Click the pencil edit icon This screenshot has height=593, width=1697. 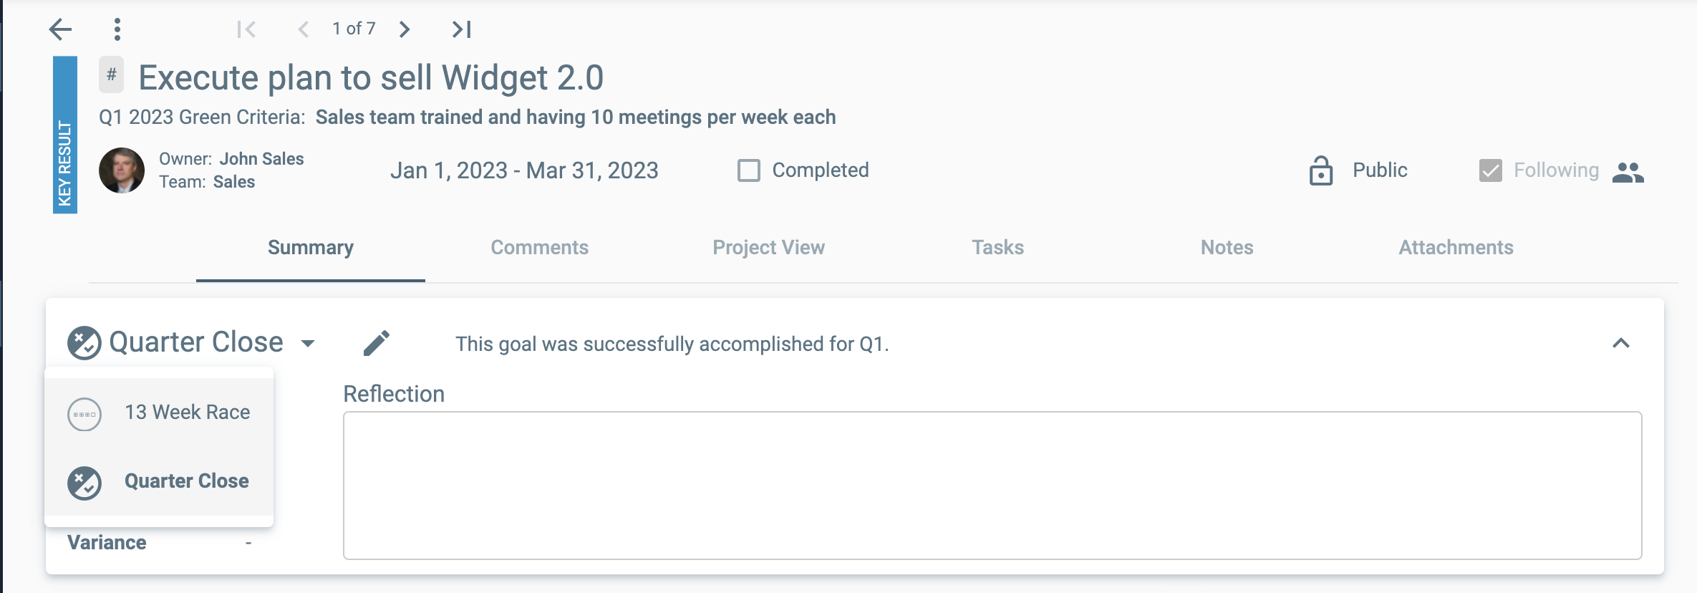(377, 343)
